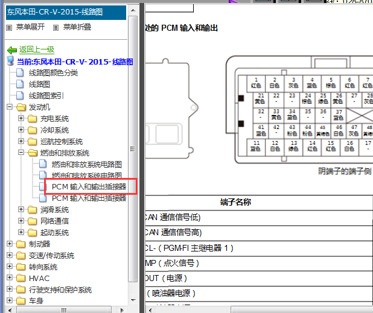Select 当前:东风本田-CR-V-2015-线路图 heading
Image resolution: width=373 pixels, height=313 pixels.
point(75,62)
